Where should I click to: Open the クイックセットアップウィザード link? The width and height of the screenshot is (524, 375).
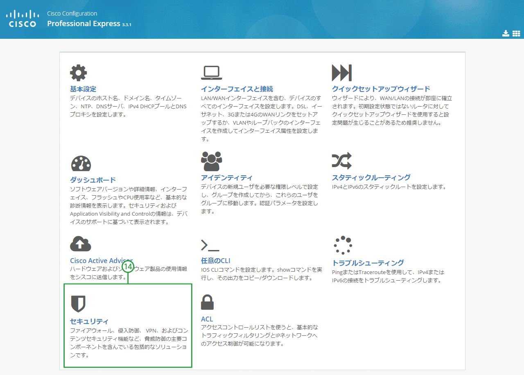381,89
